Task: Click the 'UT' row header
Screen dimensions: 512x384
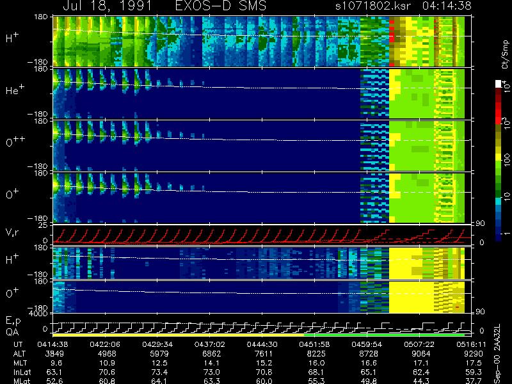Action: click(x=18, y=344)
